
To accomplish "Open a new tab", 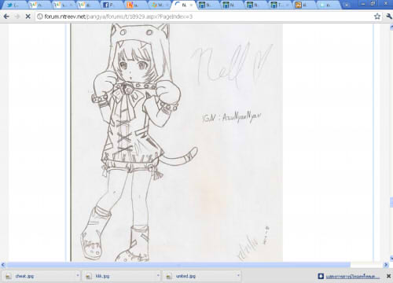I will (347, 5).
